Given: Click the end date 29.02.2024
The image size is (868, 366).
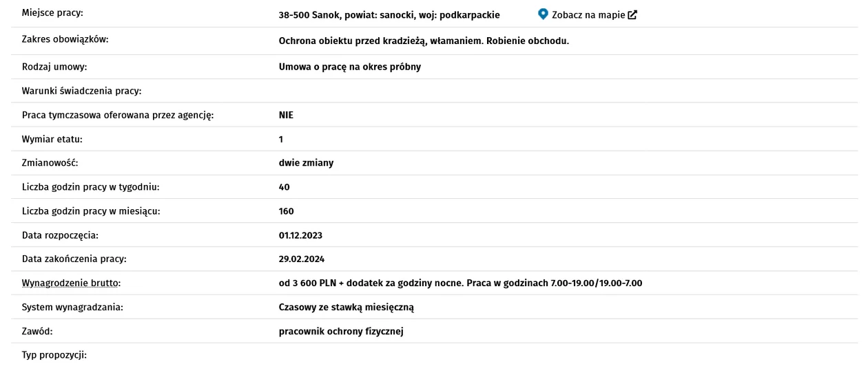Looking at the screenshot, I should (302, 259).
